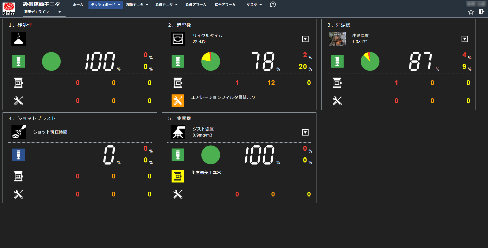The image size is (488, 248).
Task: Click the 22.4秒 cycle time value
Action: click(x=199, y=42)
